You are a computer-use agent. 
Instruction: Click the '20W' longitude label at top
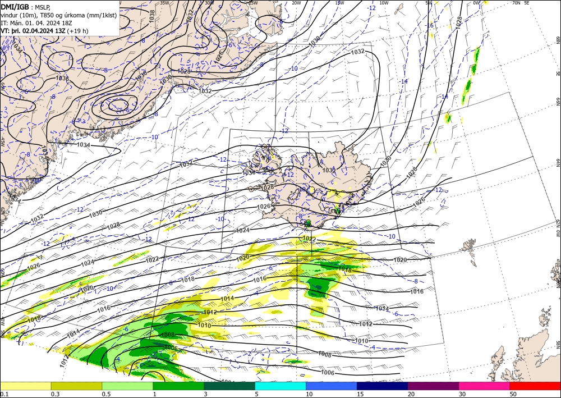296,2
